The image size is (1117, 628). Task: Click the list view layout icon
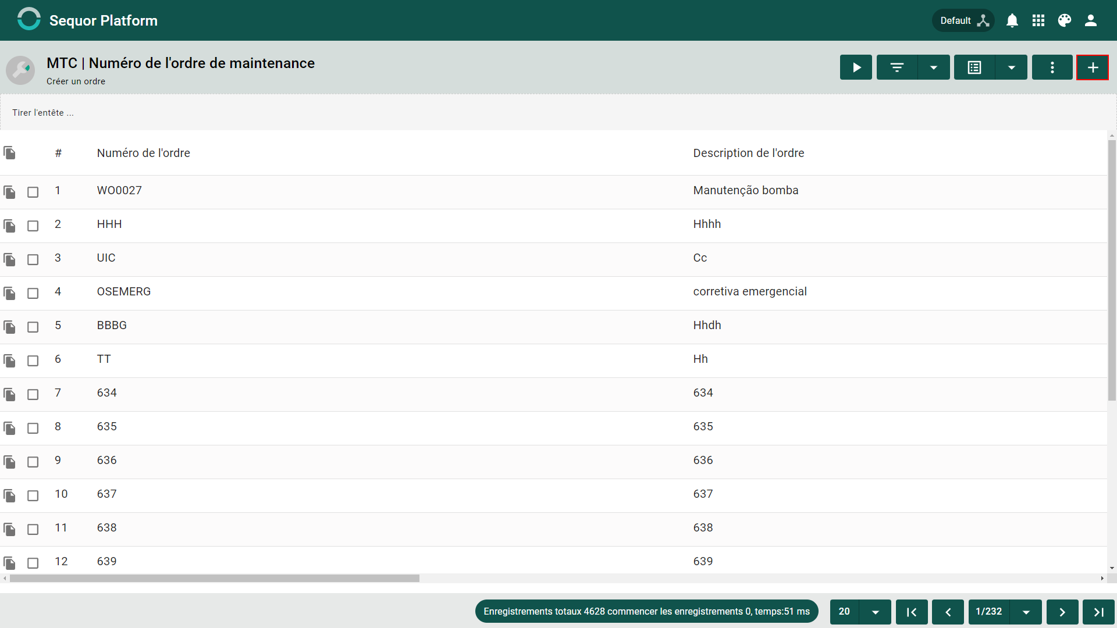coord(974,67)
